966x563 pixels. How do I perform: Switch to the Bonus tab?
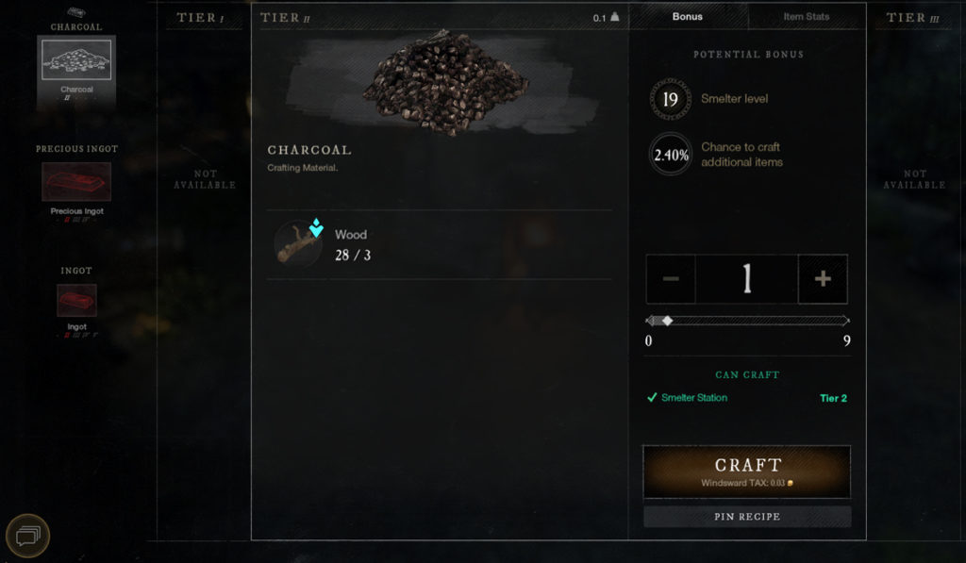[688, 17]
